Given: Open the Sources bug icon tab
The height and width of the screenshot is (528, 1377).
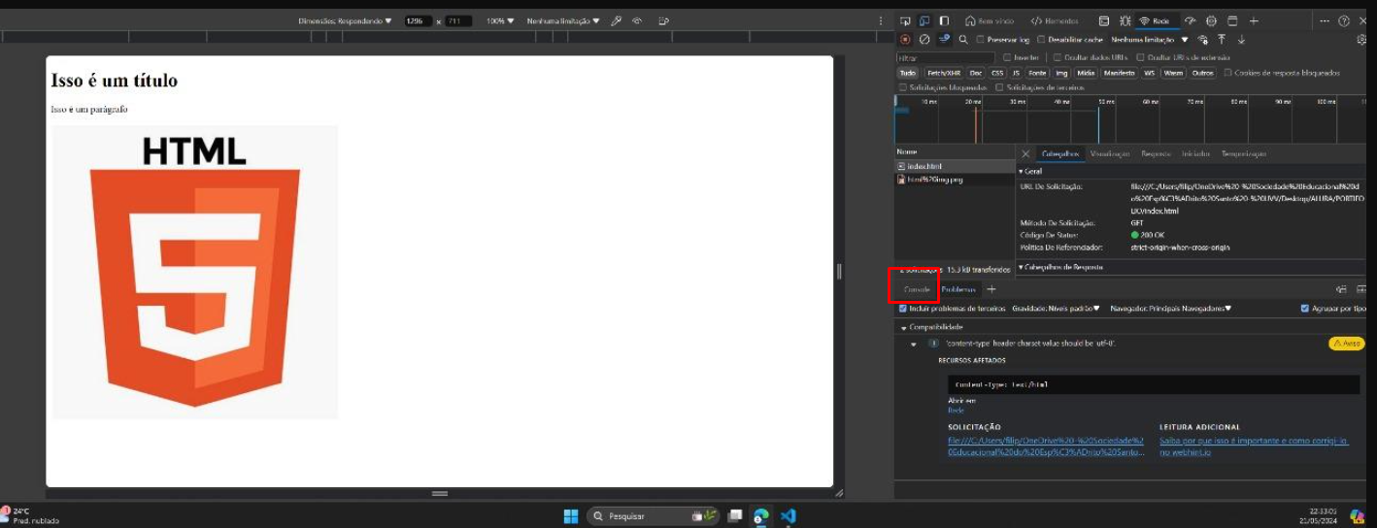Looking at the screenshot, I should (1125, 20).
